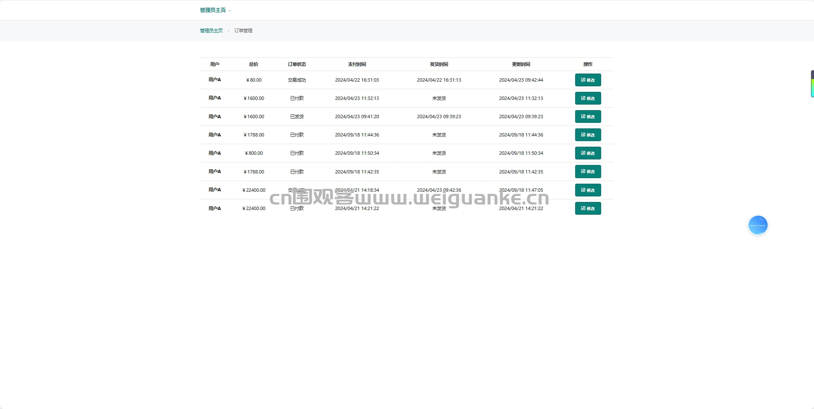Click the 订单状态 column header

(297, 64)
